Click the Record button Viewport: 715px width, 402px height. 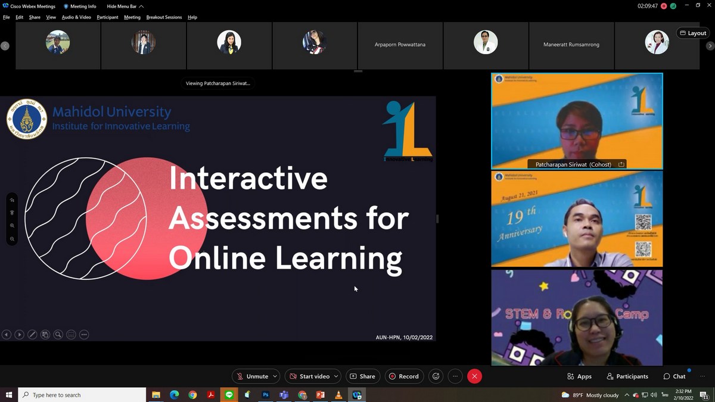point(404,376)
